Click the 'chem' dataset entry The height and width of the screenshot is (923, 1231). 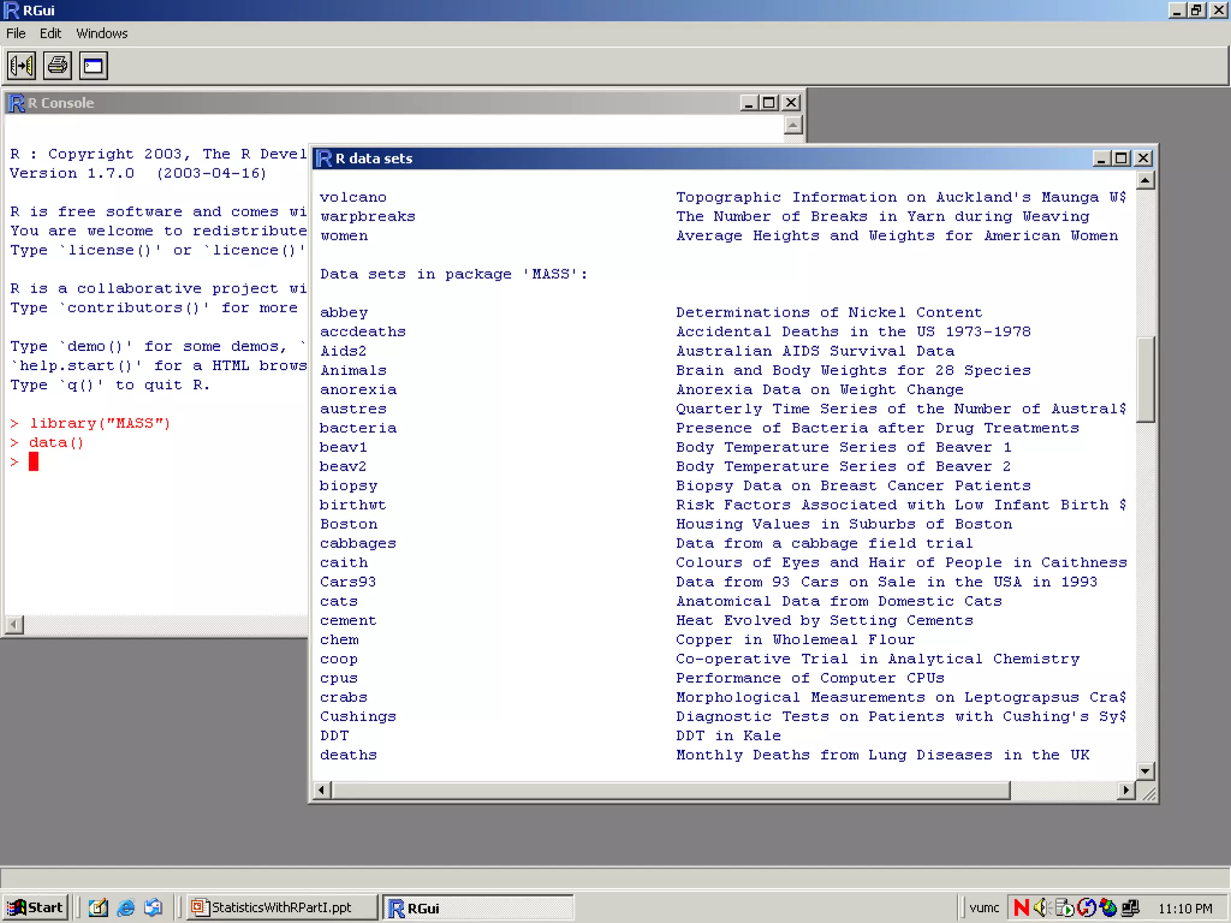[x=339, y=639]
